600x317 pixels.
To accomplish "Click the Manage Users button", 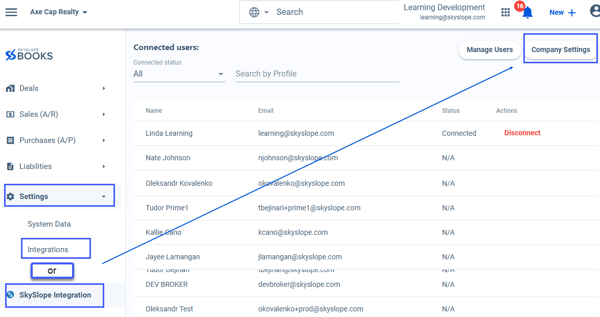I will coord(490,50).
